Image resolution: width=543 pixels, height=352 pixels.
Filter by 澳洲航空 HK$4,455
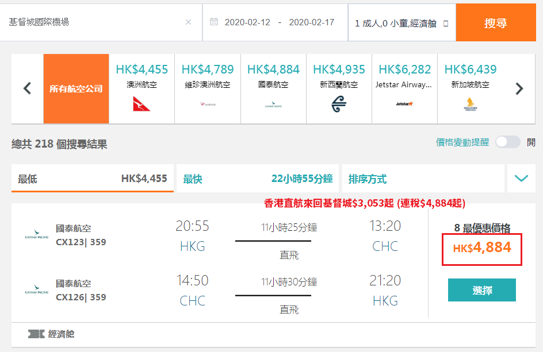142,88
